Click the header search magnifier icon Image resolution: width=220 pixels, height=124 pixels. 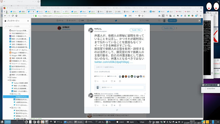pos(159,21)
